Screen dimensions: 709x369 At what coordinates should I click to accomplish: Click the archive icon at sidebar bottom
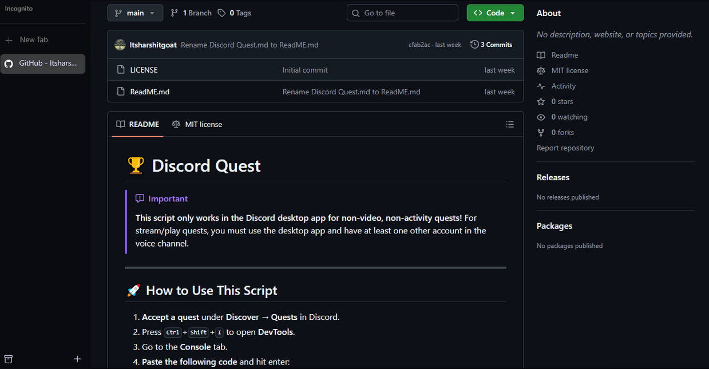tap(9, 359)
